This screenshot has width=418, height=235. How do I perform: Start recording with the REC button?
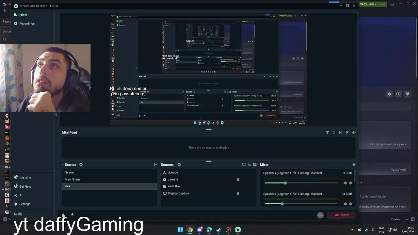(x=320, y=215)
